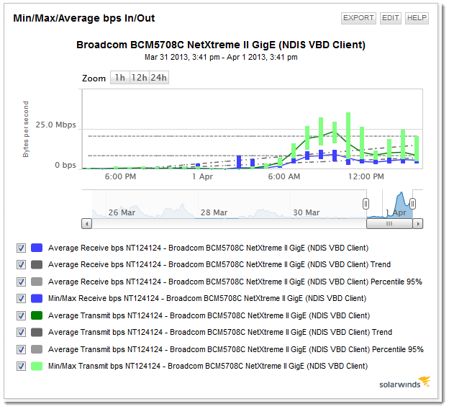Click light green swatch for Min/Max Transmit
Image resolution: width=449 pixels, height=409 pixels.
click(37, 366)
